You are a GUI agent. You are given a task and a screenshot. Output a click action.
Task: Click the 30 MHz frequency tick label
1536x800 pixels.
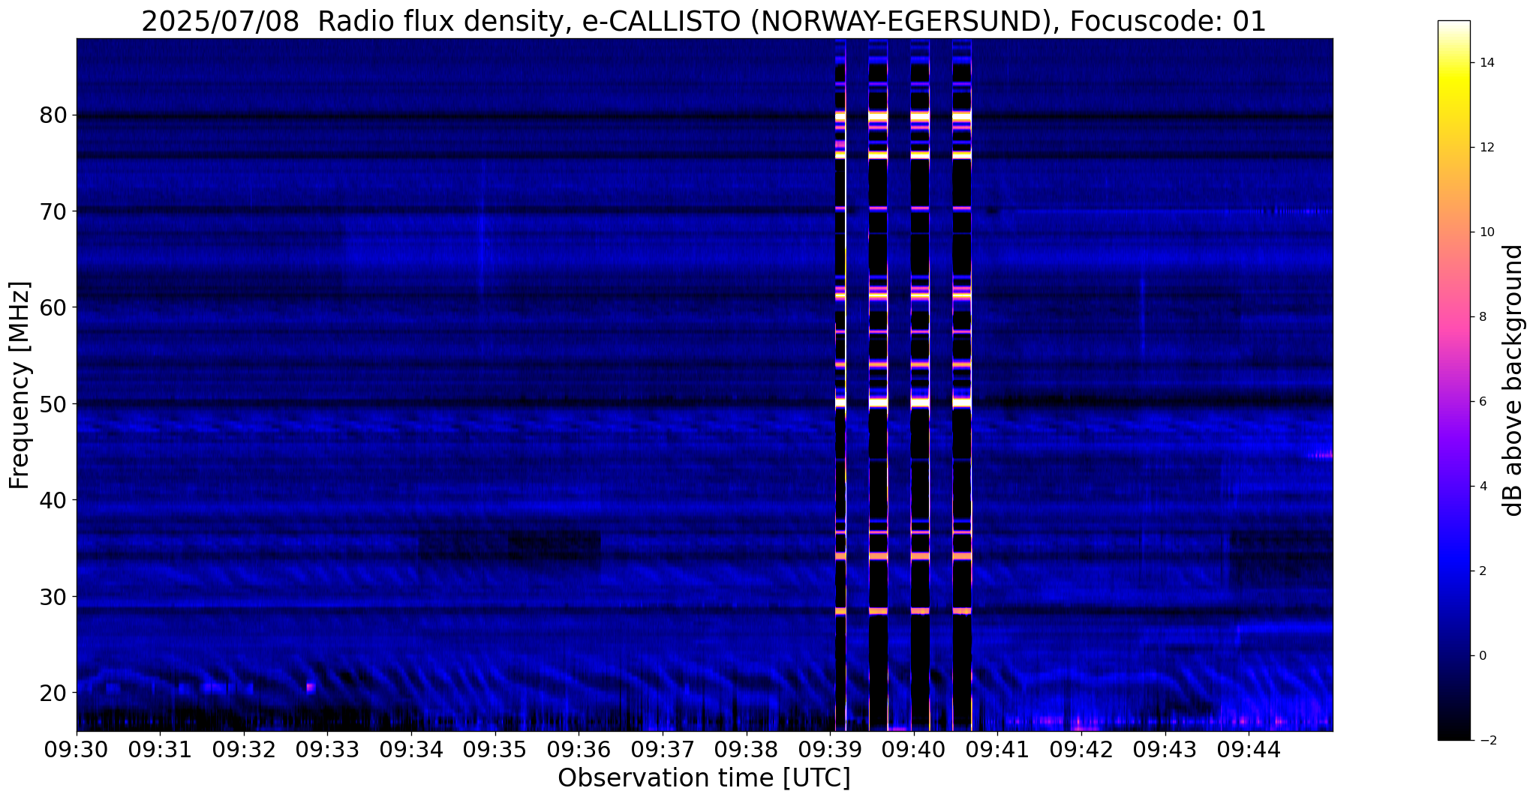53,597
